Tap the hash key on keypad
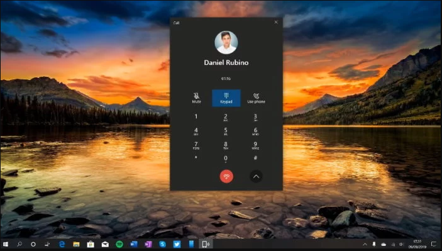The height and width of the screenshot is (251, 442). [x=255, y=158]
